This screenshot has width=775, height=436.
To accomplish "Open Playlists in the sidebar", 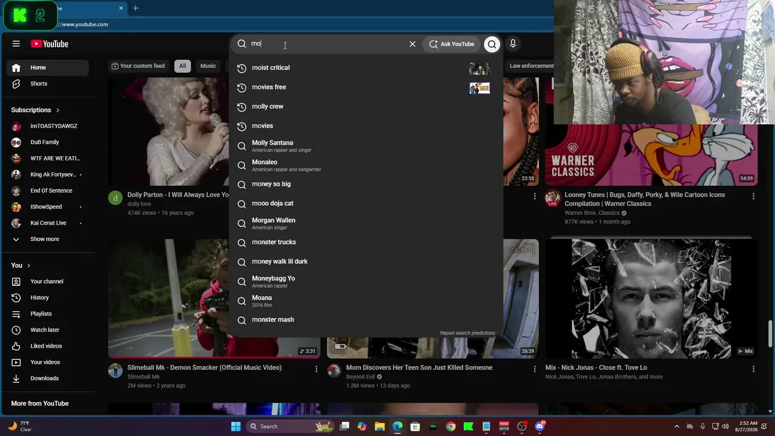I will (x=48, y=314).
